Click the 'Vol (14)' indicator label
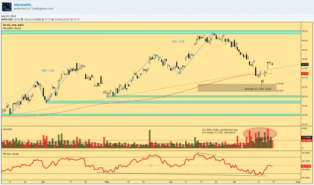The width and height of the screenshot is (314, 185). 7,129
